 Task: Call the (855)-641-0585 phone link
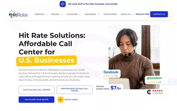click(x=142, y=14)
